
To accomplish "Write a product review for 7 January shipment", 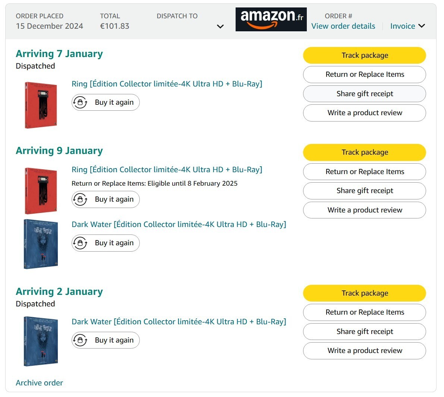I will pyautogui.click(x=365, y=113).
